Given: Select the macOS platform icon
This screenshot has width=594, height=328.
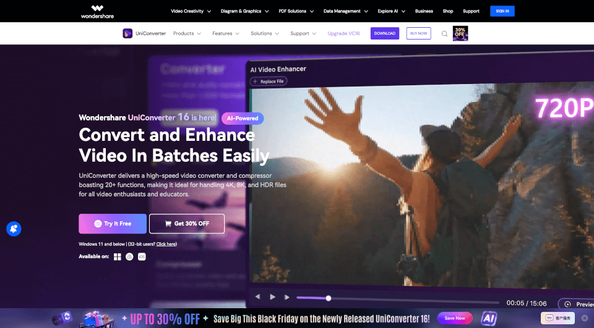Looking at the screenshot, I should click(x=129, y=256).
